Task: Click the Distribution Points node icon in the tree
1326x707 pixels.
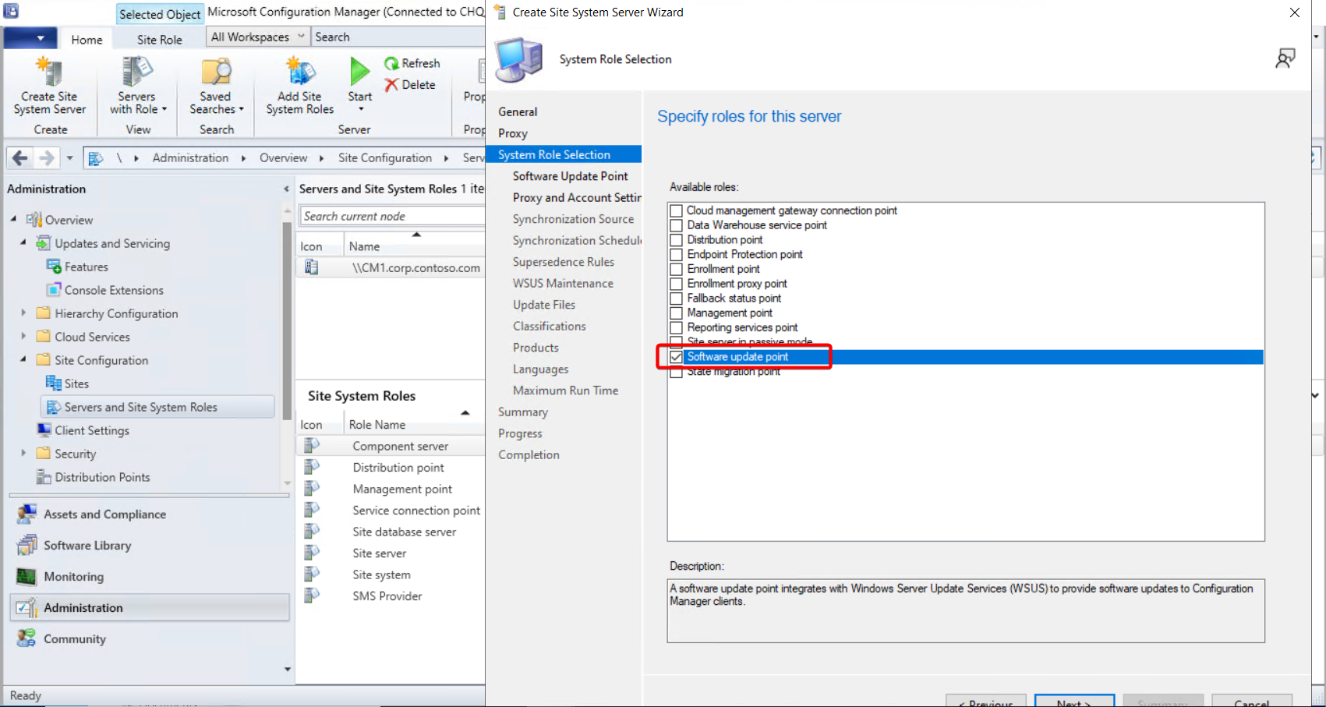Action: (44, 477)
